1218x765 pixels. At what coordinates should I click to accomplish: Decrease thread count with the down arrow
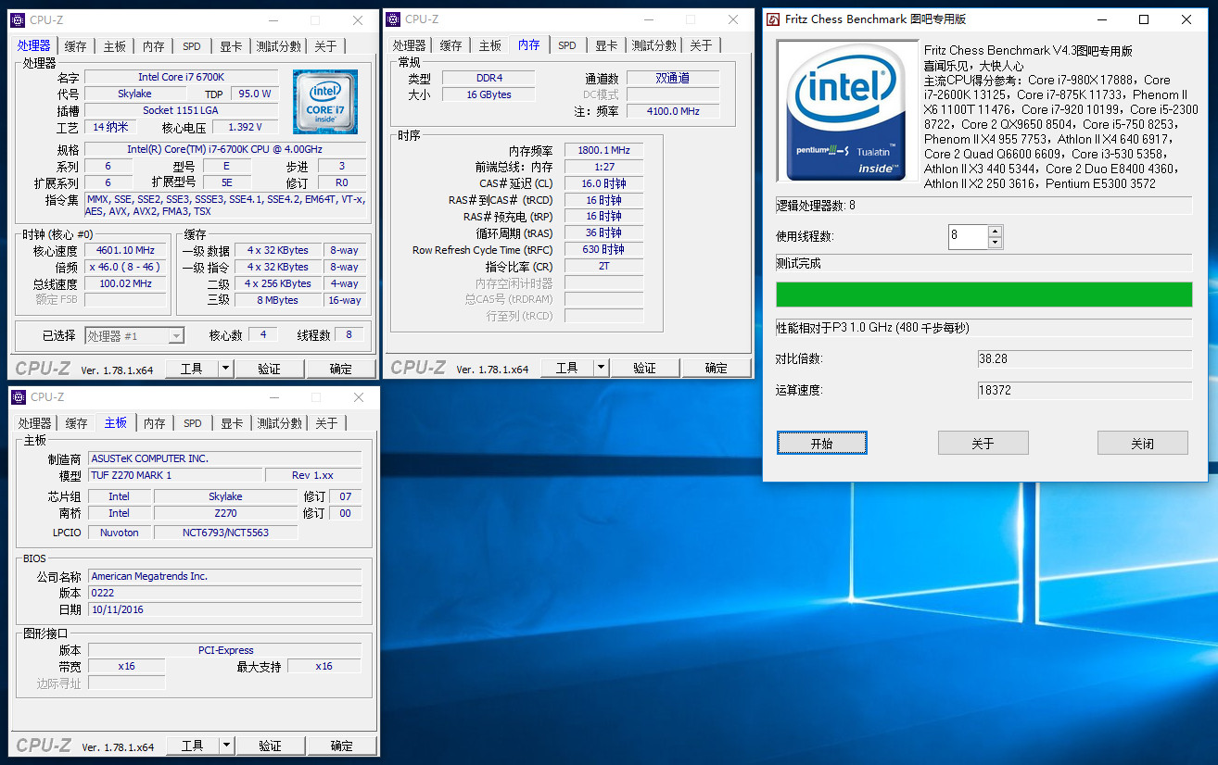pos(995,243)
